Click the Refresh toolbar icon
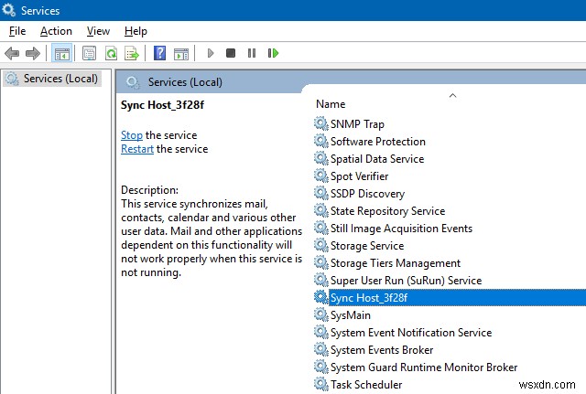This screenshot has height=394, width=586. tap(111, 53)
